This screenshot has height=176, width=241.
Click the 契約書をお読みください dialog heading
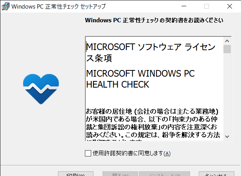pyautogui.click(x=154, y=20)
